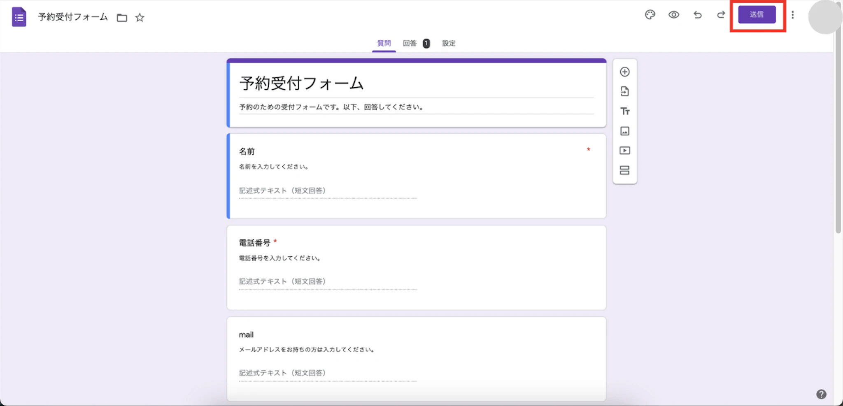843x406 pixels.
Task: Open the theme customization palette
Action: coord(650,15)
